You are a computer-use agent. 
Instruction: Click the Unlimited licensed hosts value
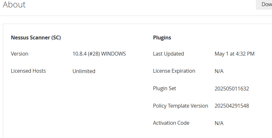point(84,71)
